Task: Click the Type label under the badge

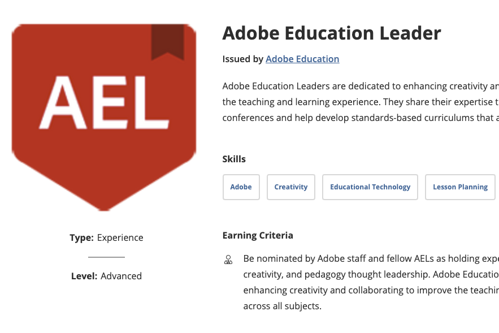Action: pos(82,237)
